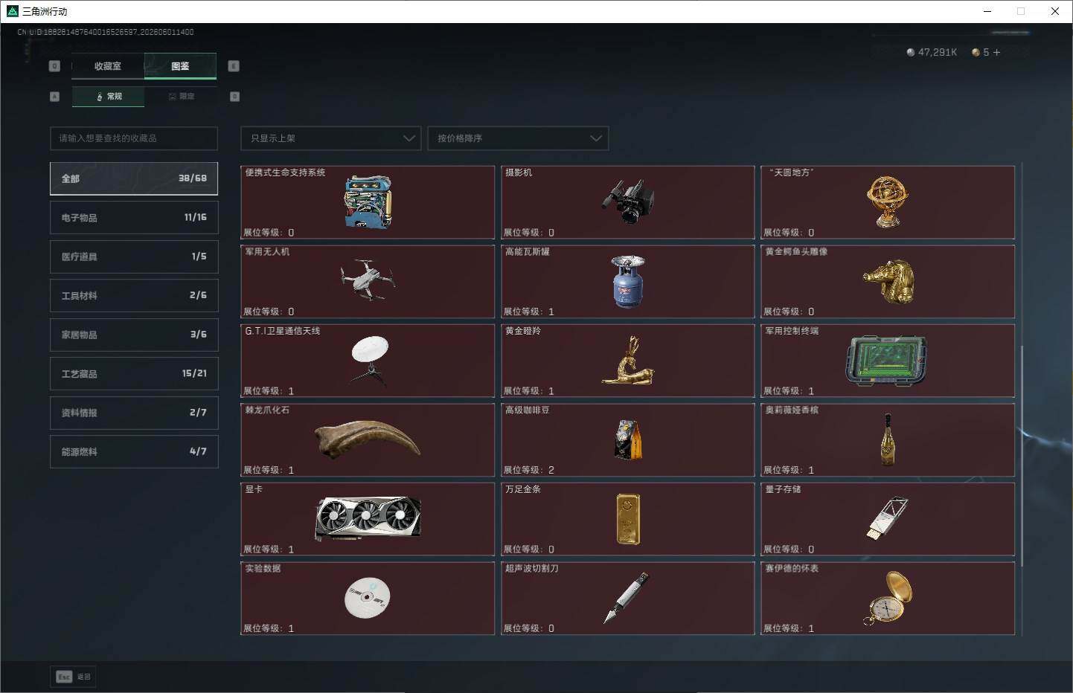This screenshot has height=693, width=1073.
Task: Click the UID text in header
Action: [x=106, y=32]
